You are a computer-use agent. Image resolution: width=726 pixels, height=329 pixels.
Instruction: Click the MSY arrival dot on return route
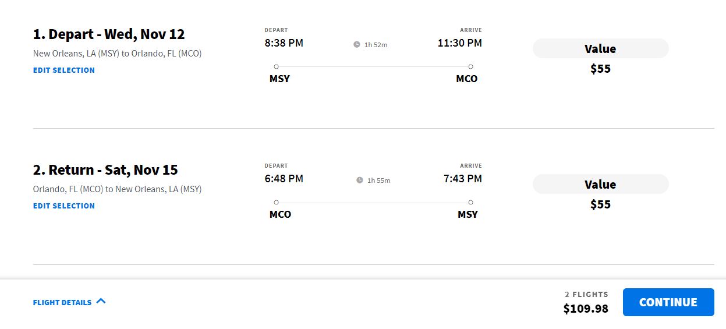(x=470, y=202)
